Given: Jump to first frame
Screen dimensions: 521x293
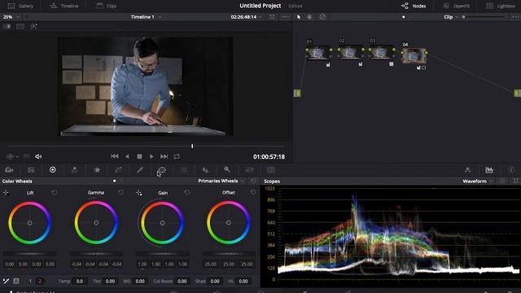Looking at the screenshot, I should point(115,156).
